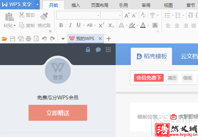Click the decrease indent icon
The image size is (198, 137).
(191, 15)
